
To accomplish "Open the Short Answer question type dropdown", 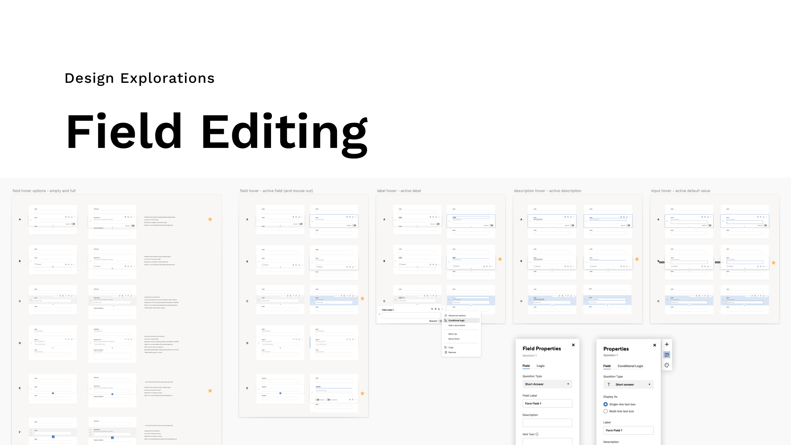I will click(x=547, y=384).
